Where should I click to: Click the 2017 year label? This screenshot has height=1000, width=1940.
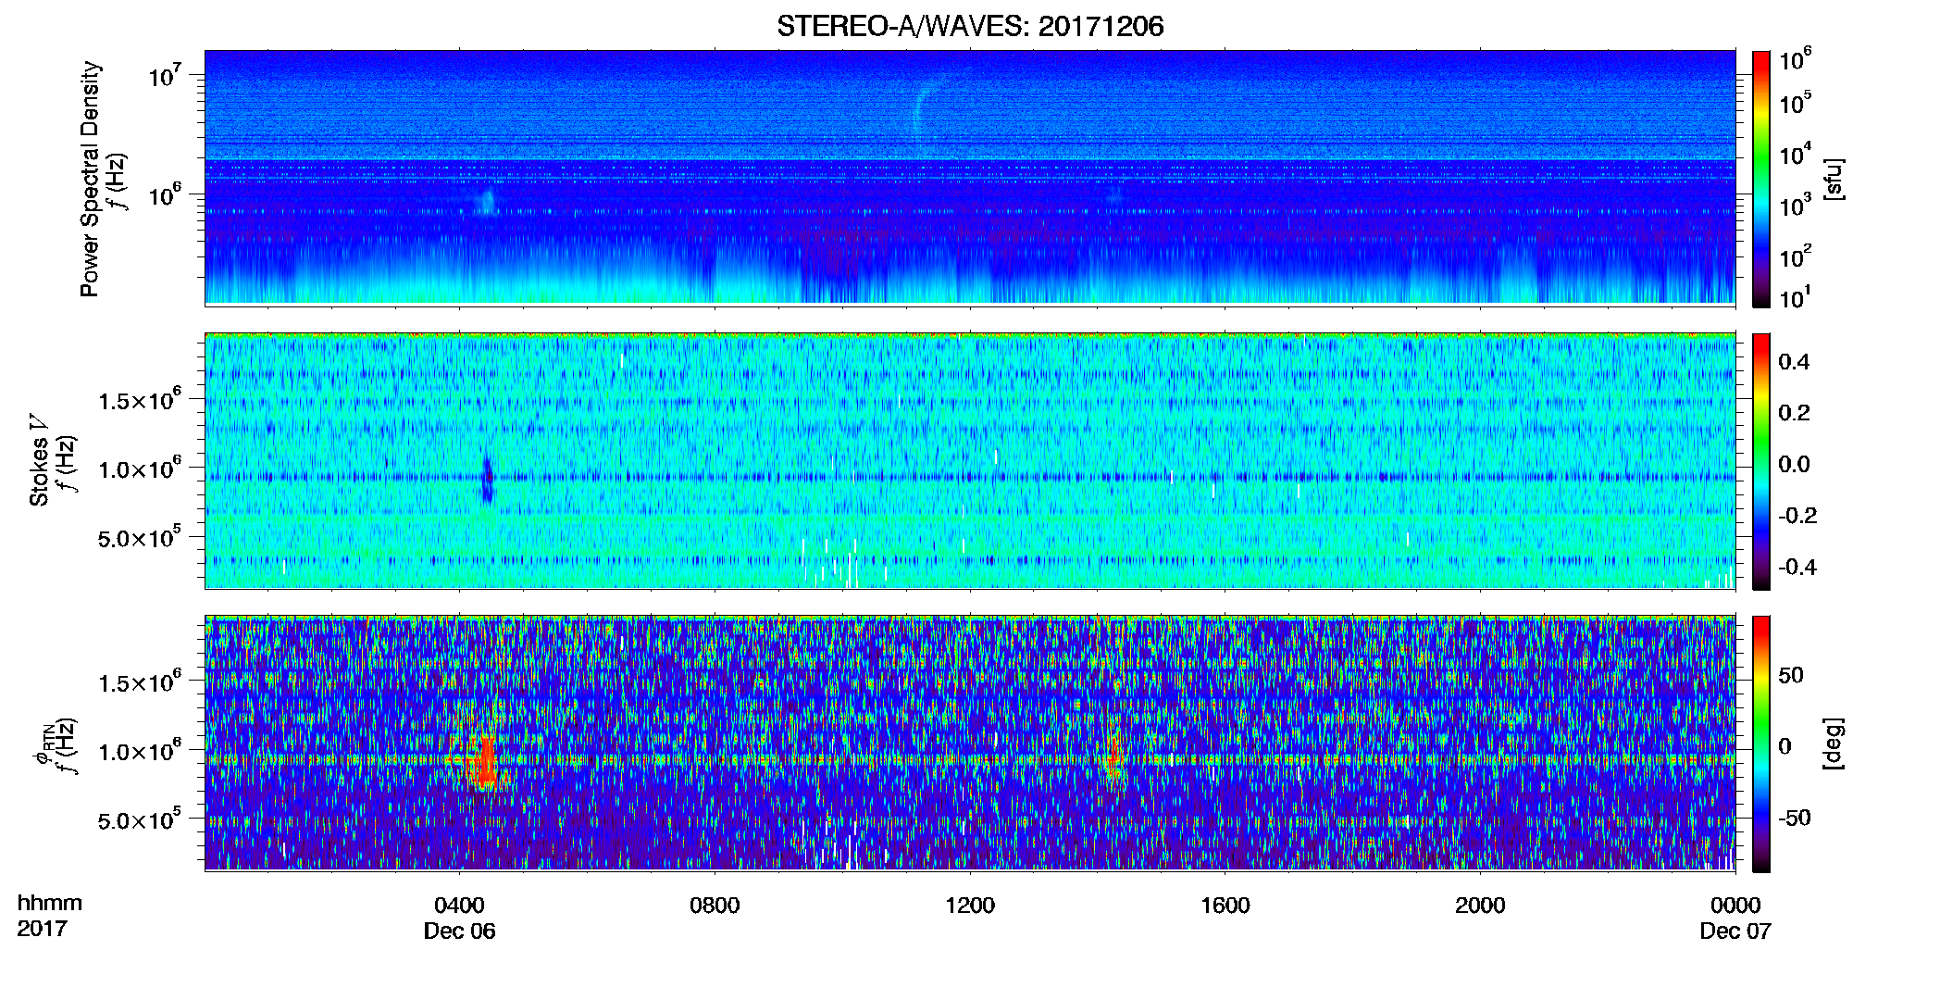click(42, 929)
